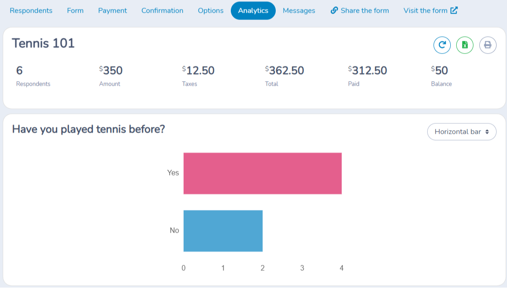Click the Tennis 101 form title

pos(44,43)
